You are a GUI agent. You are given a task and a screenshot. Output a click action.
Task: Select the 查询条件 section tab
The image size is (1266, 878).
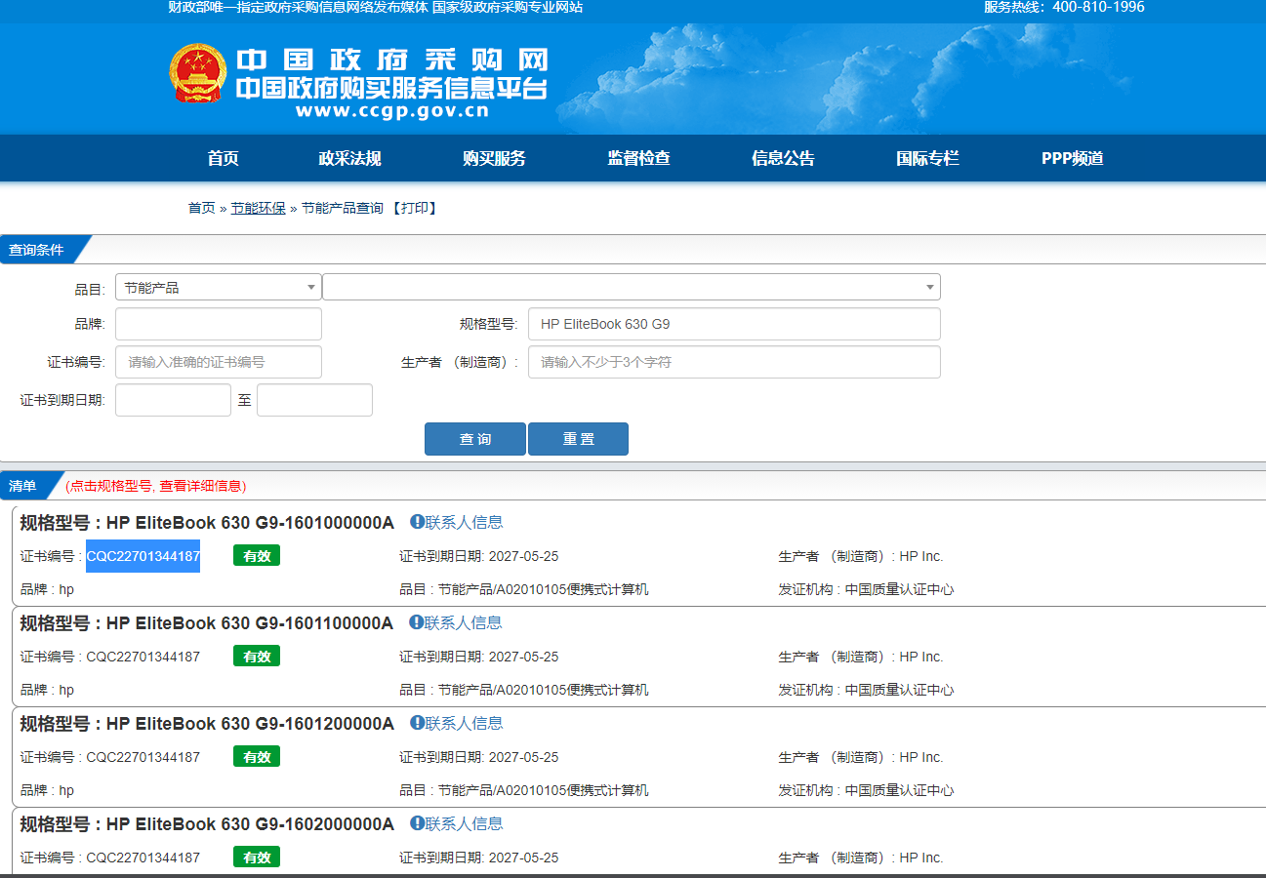[39, 250]
